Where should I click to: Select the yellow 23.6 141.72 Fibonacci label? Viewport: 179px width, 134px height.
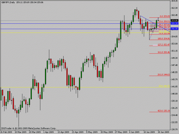164,86
